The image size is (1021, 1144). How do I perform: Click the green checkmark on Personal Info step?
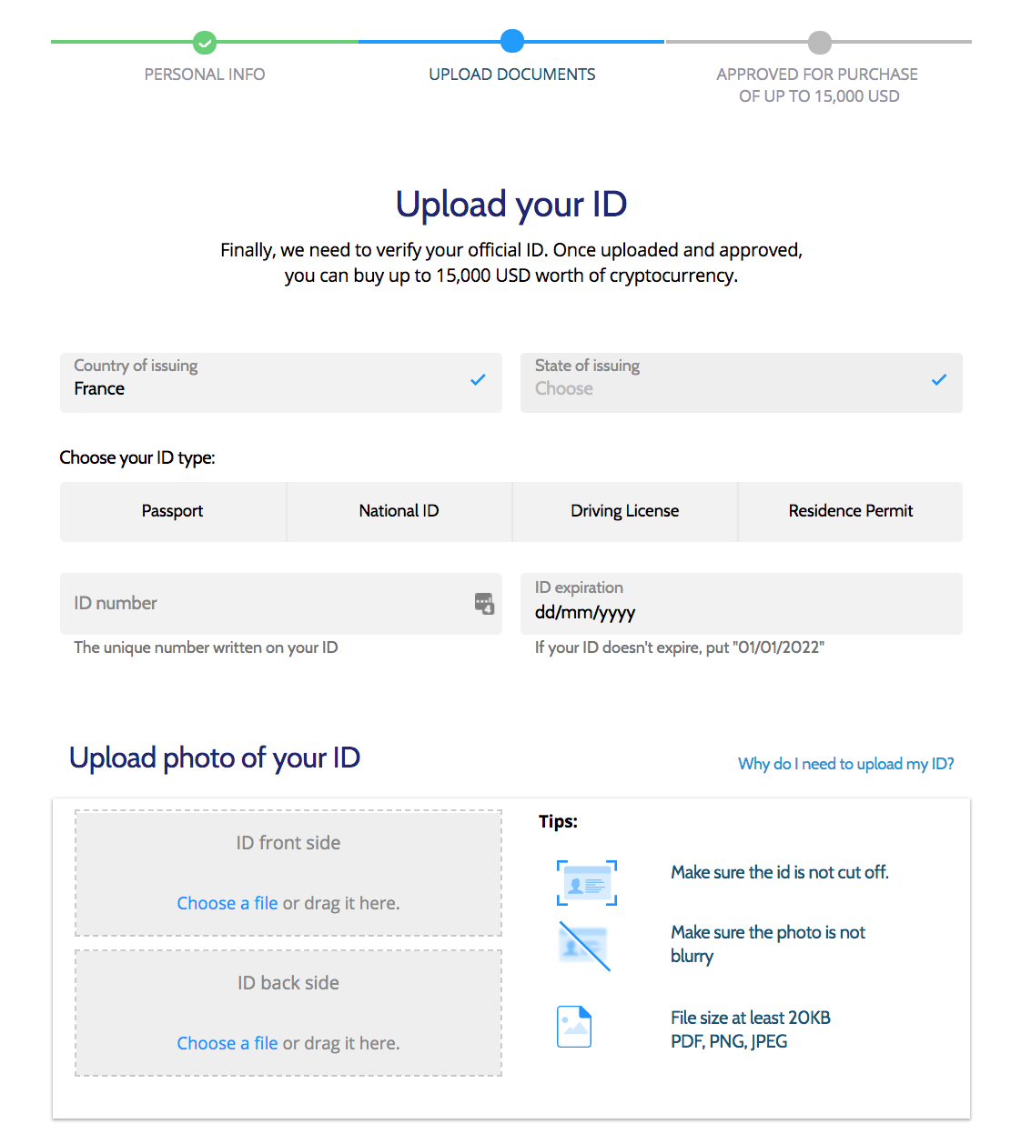coord(204,42)
